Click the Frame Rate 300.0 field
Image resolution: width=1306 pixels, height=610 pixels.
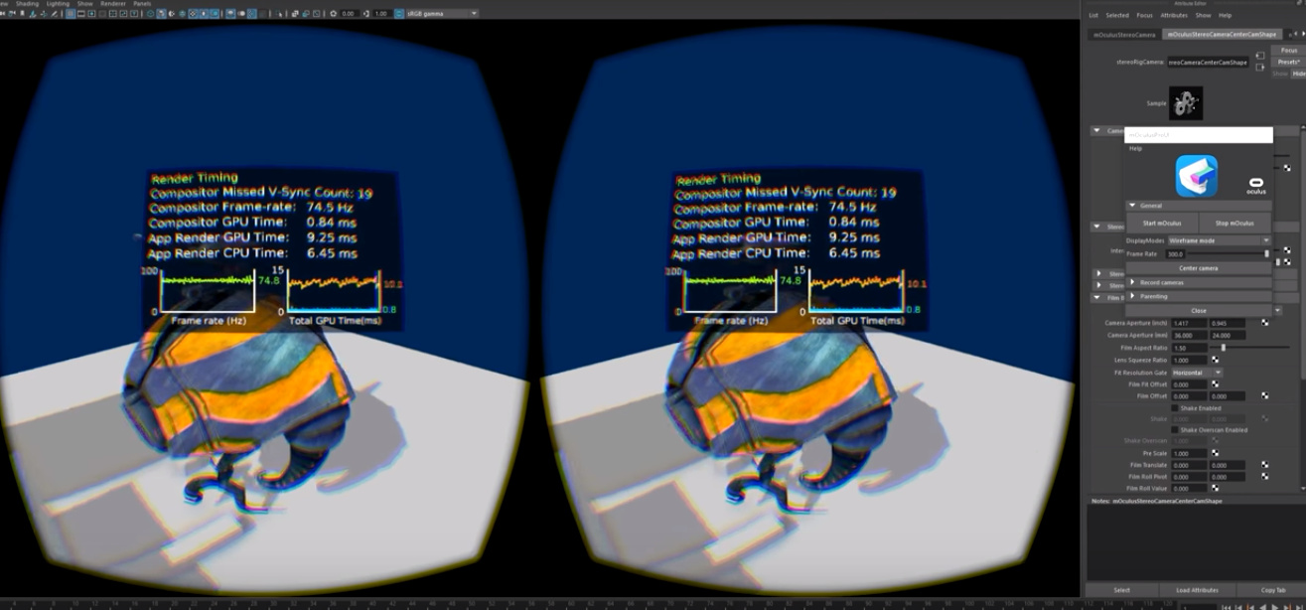pyautogui.click(x=1174, y=253)
